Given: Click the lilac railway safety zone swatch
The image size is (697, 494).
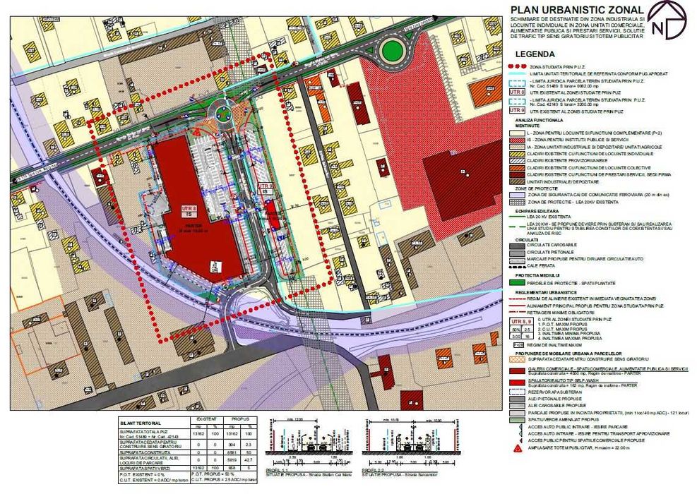Looking at the screenshot, I should click(517, 195).
